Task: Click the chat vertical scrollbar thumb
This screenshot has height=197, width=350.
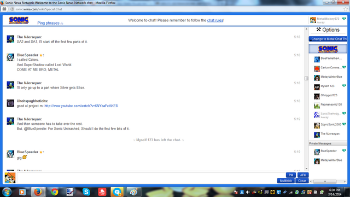Action: click(306, 78)
